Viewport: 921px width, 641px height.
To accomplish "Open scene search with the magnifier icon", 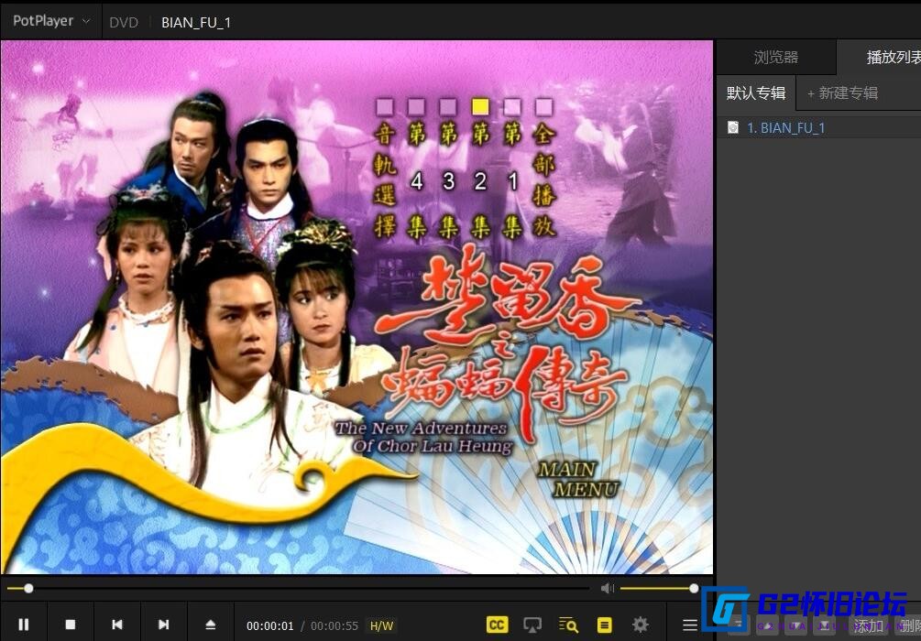I will [x=569, y=625].
